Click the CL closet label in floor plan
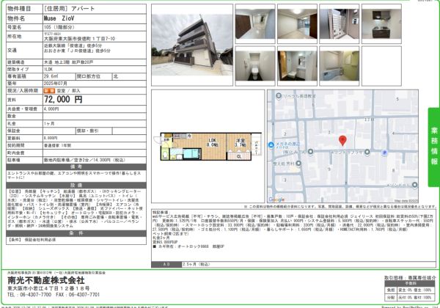Image resolution: width=440 pixels, height=308 pixels. [x=239, y=156]
